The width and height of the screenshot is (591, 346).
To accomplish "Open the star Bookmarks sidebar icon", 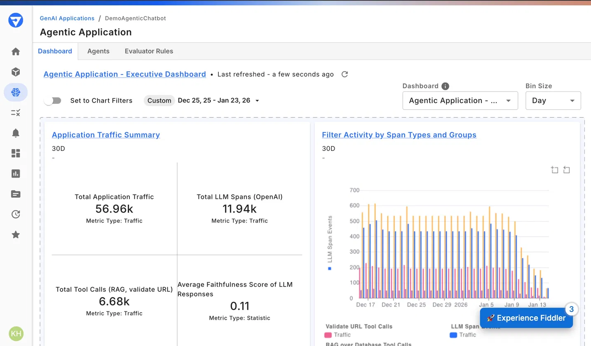I will pyautogui.click(x=16, y=234).
